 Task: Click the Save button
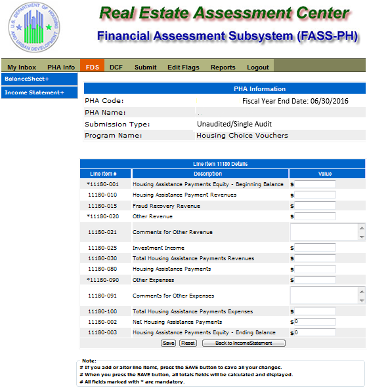point(168,343)
